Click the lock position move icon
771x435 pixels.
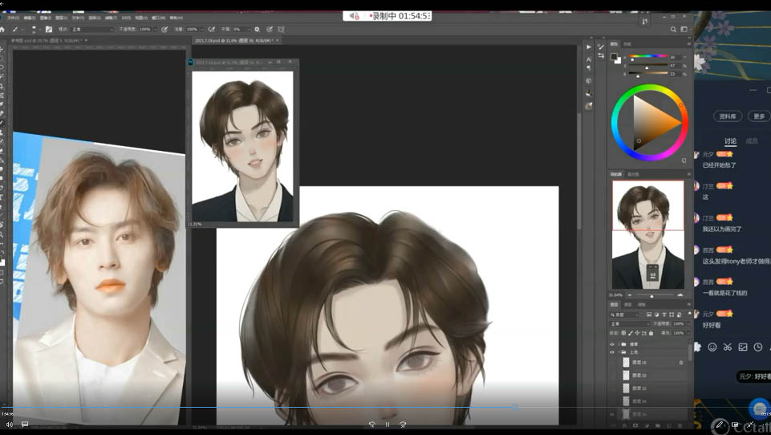point(637,333)
